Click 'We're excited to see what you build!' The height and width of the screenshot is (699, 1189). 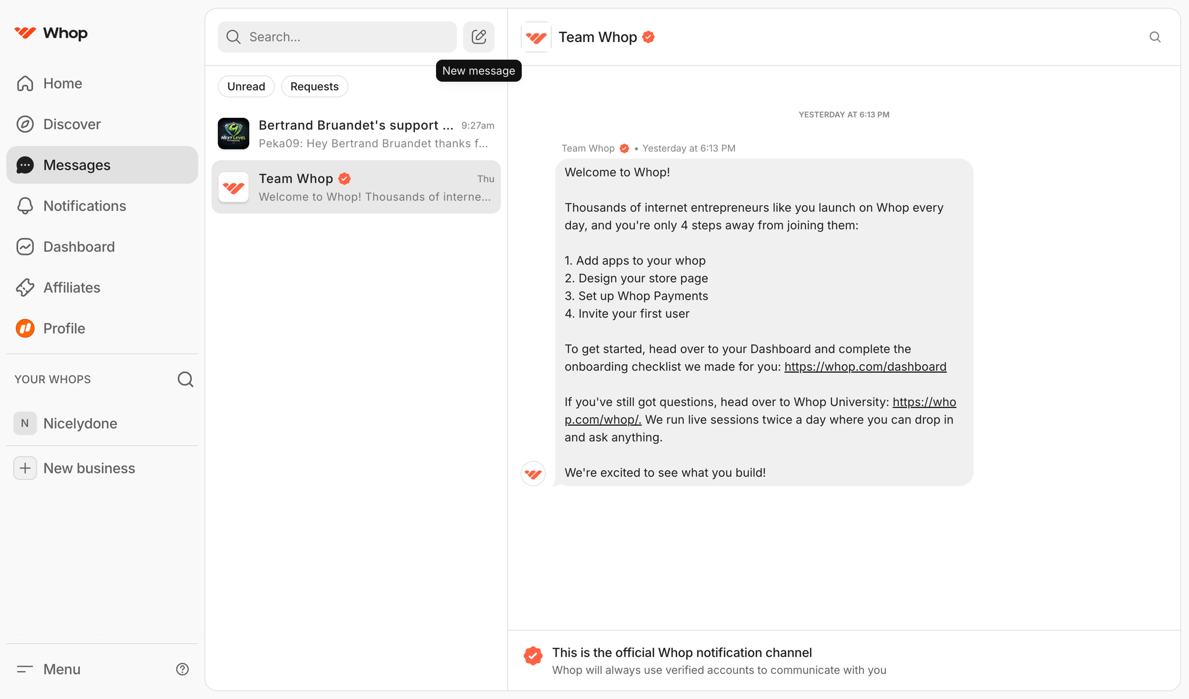coord(665,473)
